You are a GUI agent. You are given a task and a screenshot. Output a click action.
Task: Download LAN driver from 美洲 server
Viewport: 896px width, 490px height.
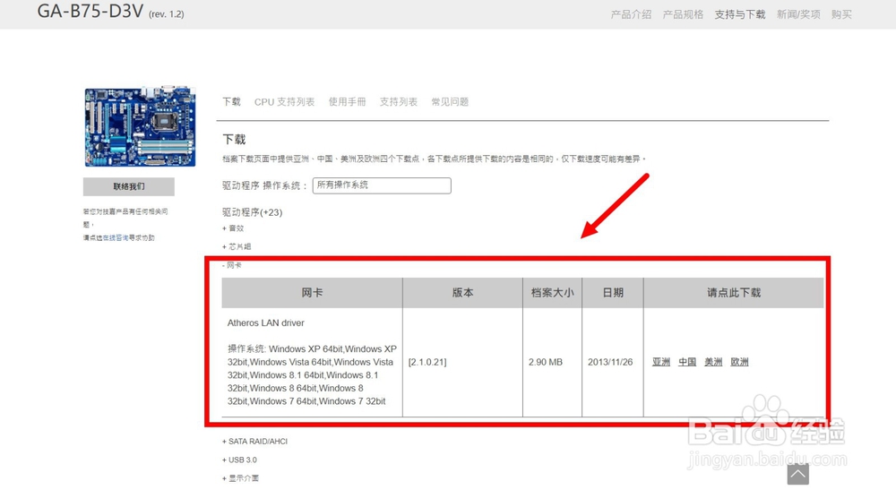713,362
